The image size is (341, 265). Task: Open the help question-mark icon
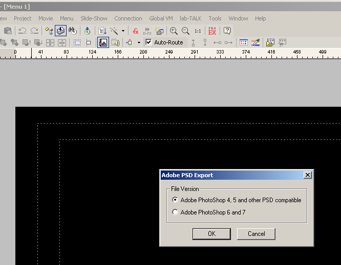tap(227, 31)
